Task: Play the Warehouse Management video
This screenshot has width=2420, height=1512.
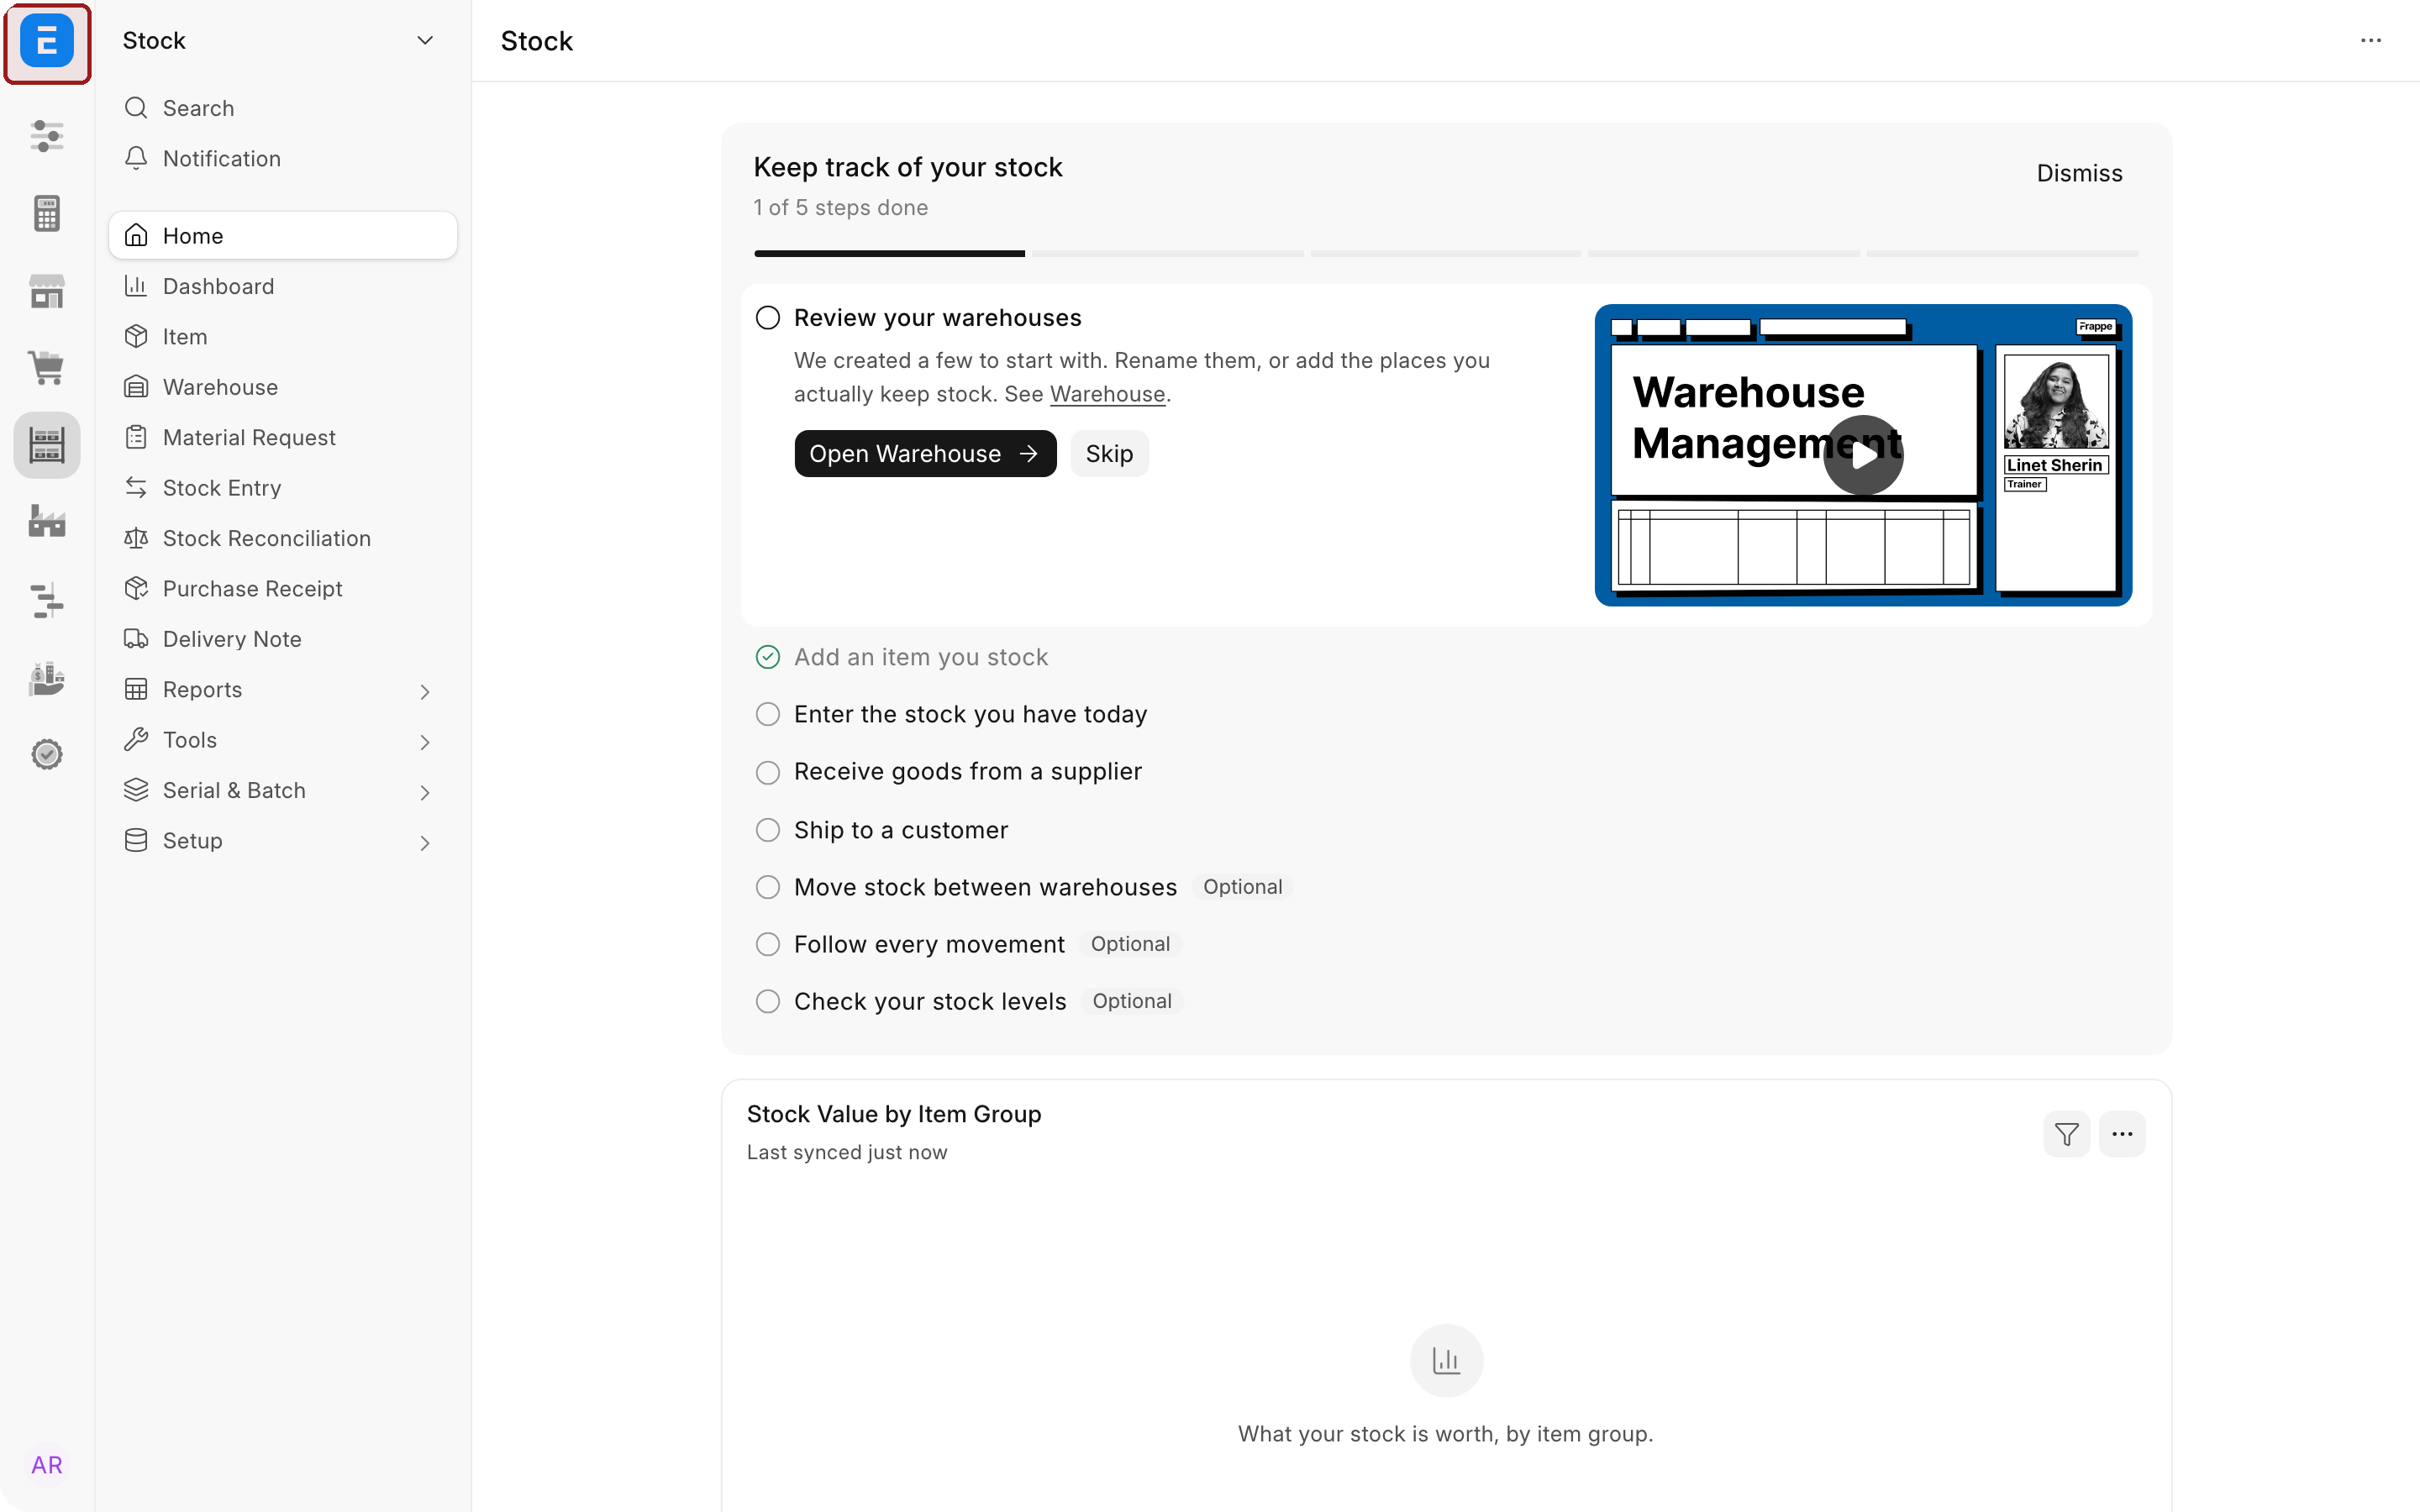Action: (1862, 455)
